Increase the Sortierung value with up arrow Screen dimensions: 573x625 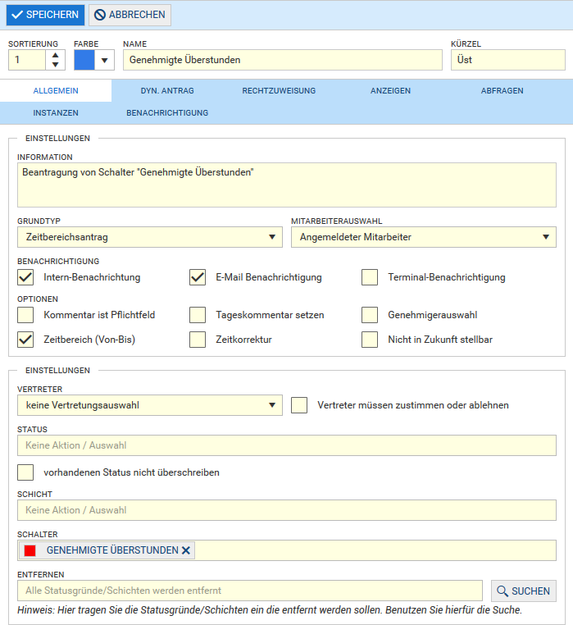(56, 56)
